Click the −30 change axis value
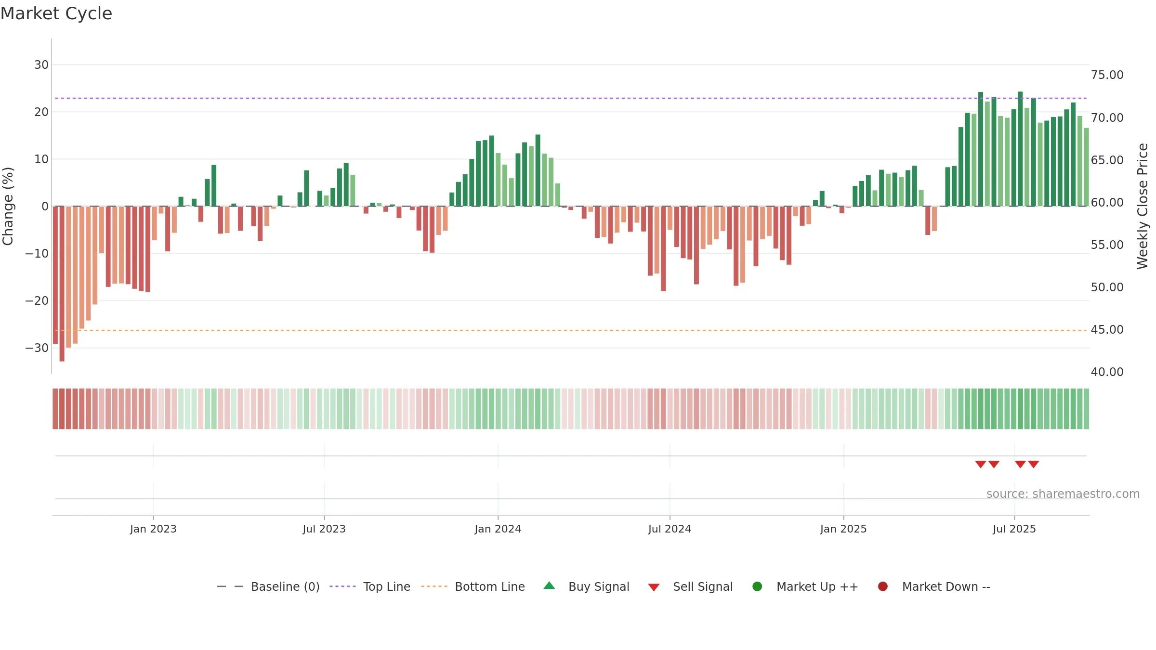 coord(37,348)
